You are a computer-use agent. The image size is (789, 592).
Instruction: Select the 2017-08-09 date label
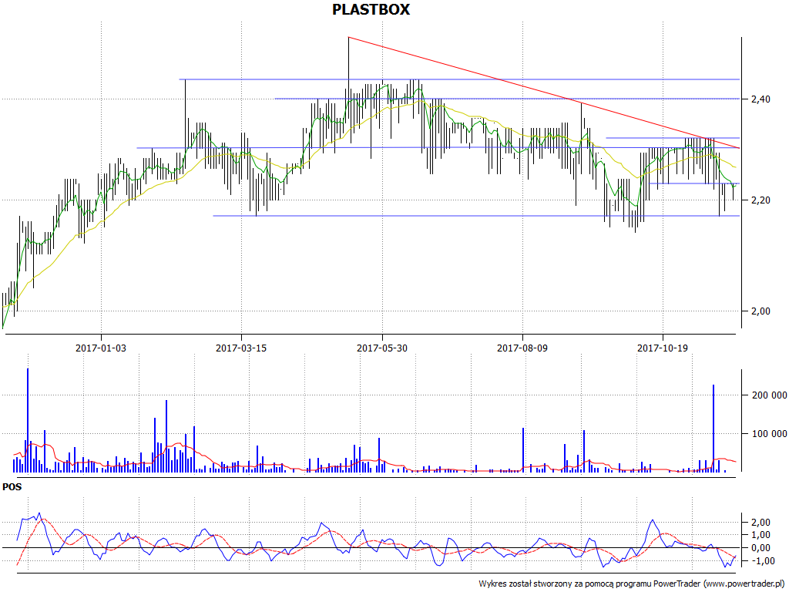pos(522,348)
